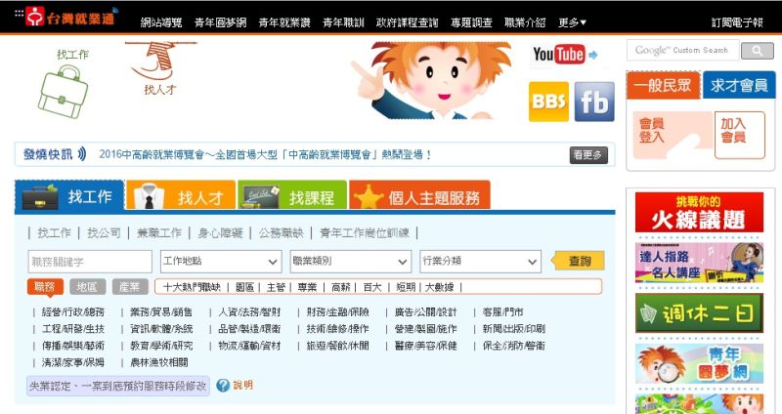Click the 身心障礙 sub-link
782x414 pixels.
pyautogui.click(x=220, y=232)
